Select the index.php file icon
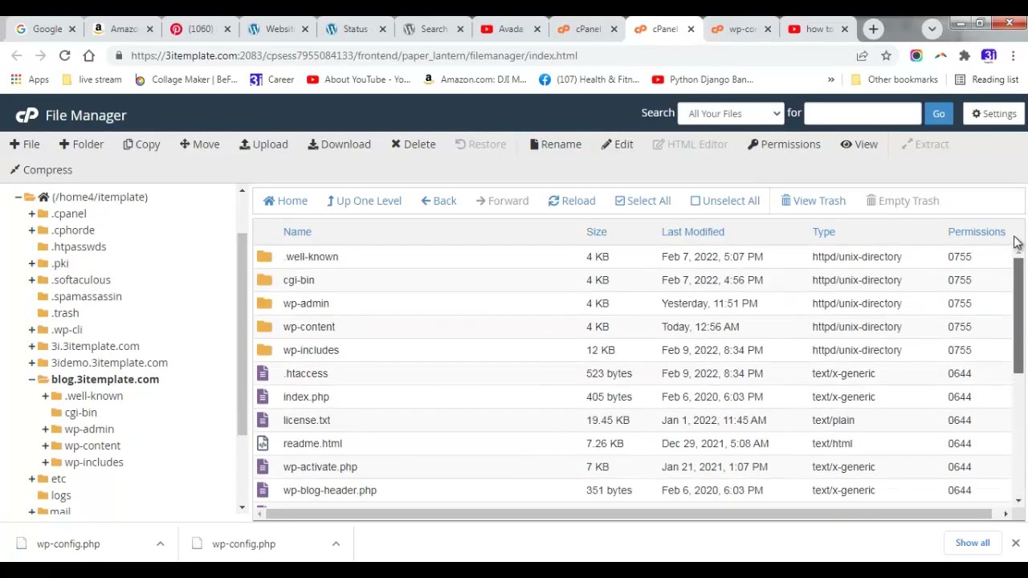The image size is (1028, 578). pyautogui.click(x=263, y=397)
